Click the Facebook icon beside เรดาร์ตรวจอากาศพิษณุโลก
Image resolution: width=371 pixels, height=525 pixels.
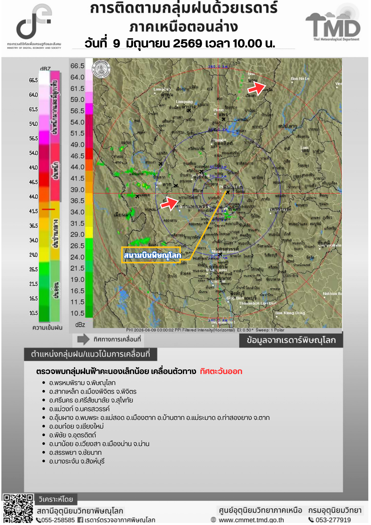coord(80,520)
